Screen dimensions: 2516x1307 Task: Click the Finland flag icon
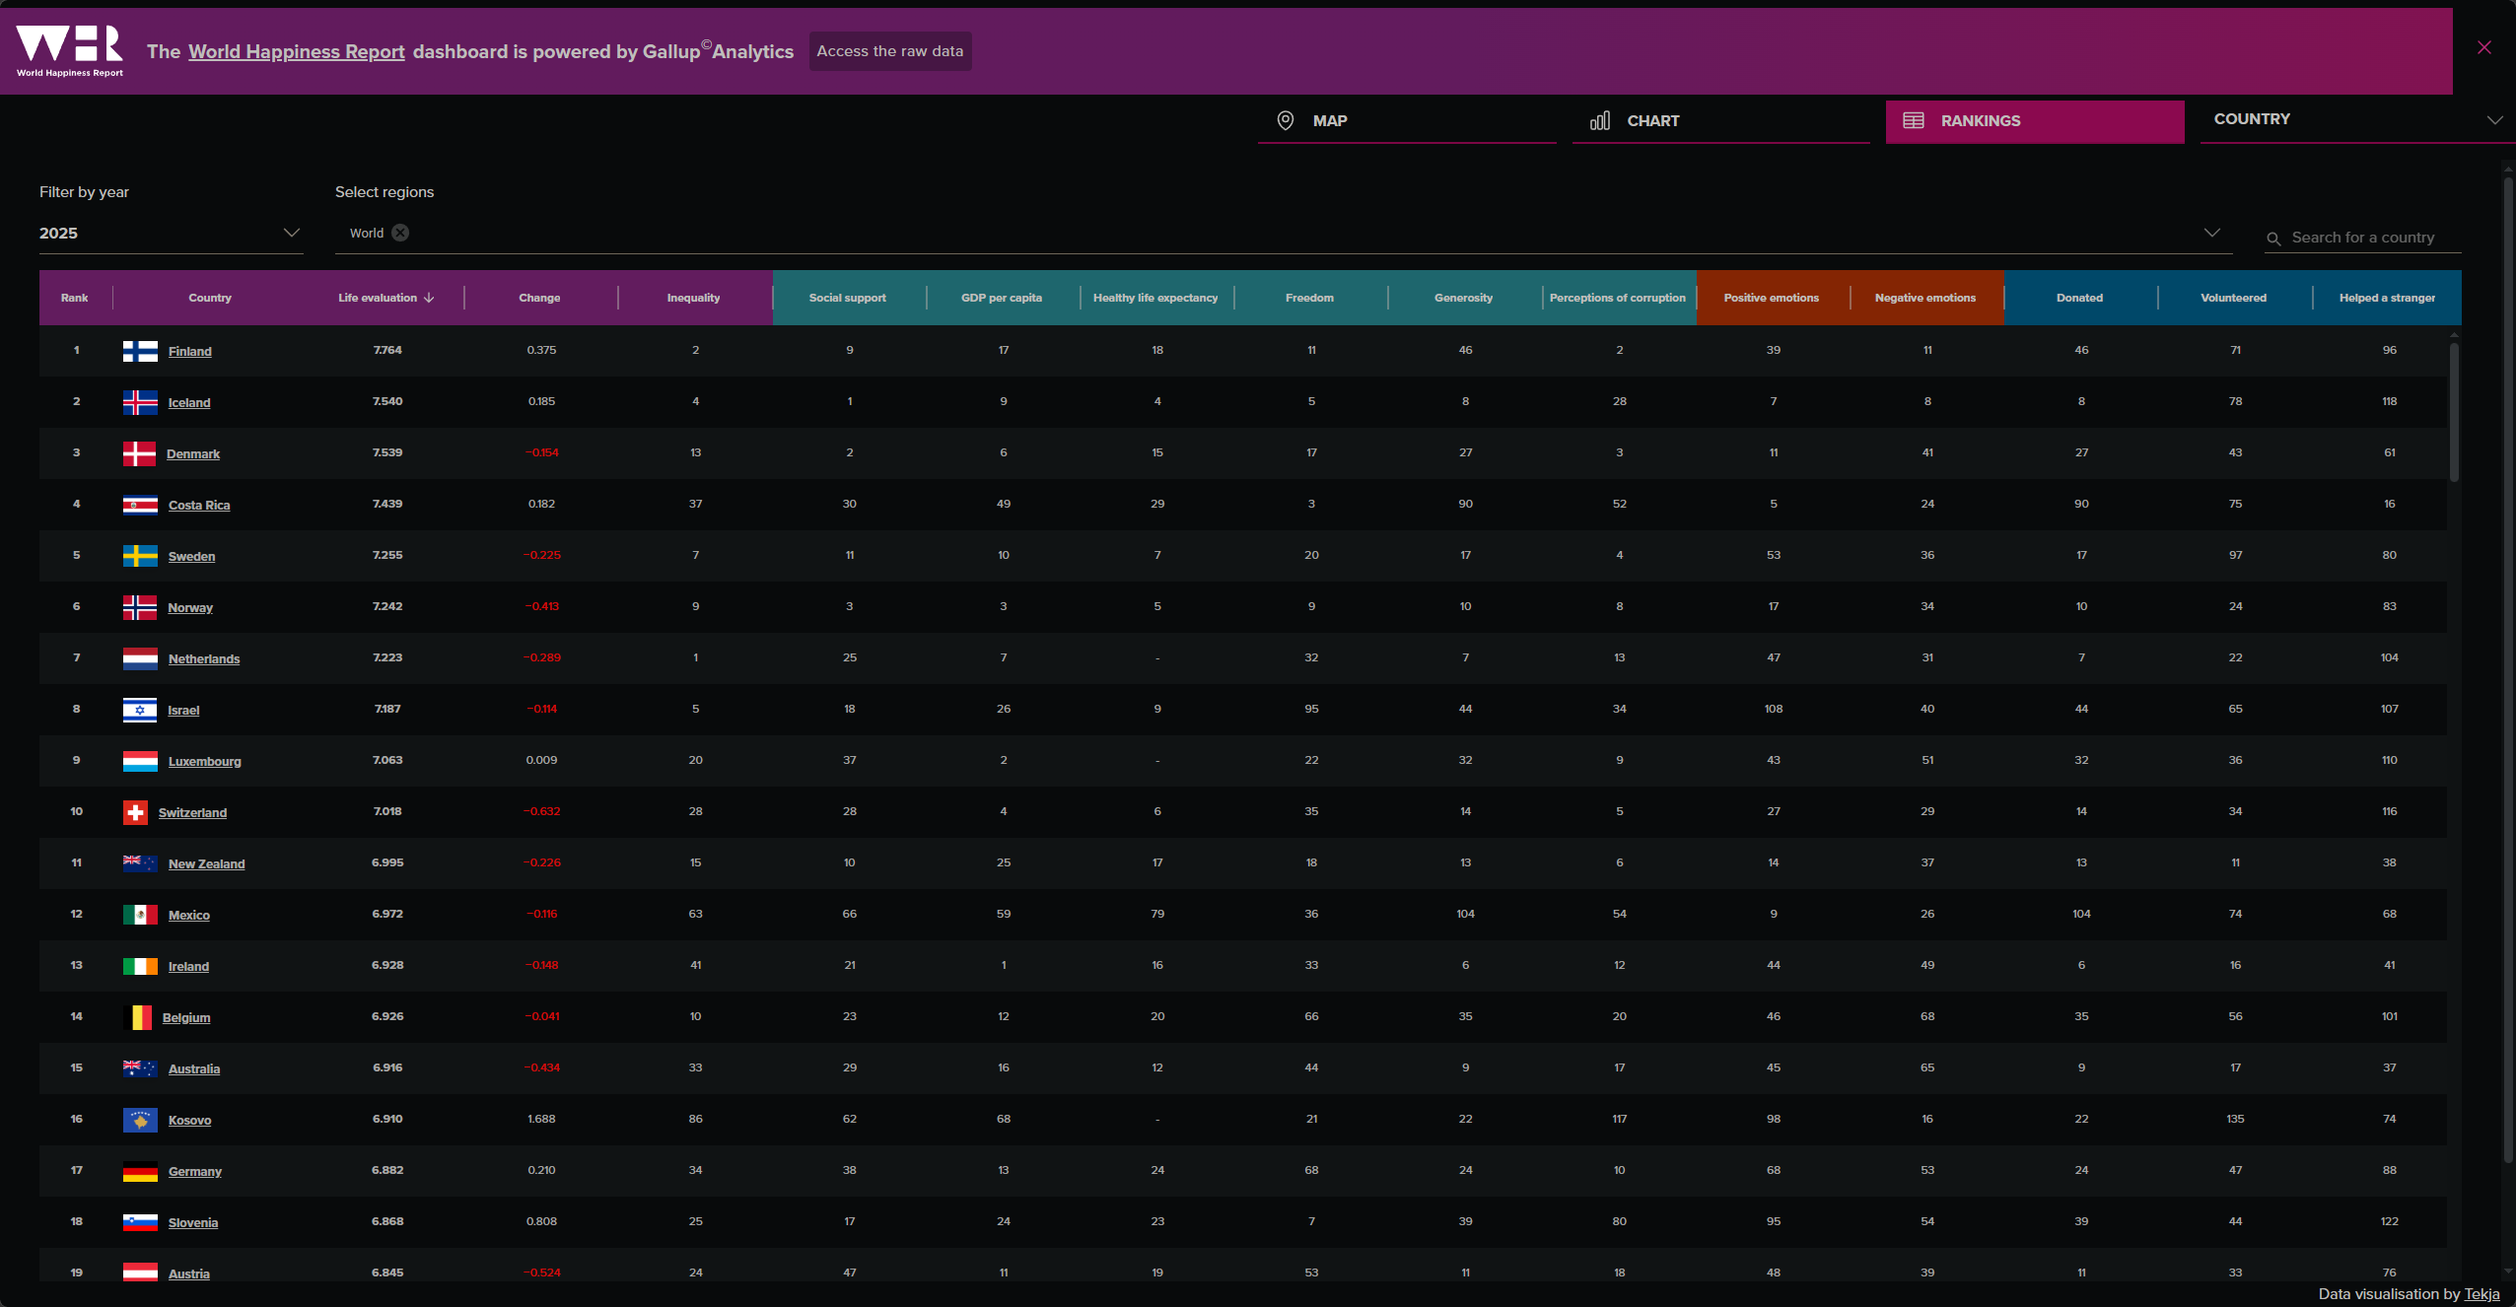tap(140, 351)
